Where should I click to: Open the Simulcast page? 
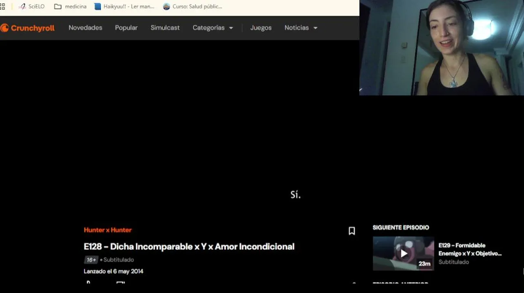point(165,28)
